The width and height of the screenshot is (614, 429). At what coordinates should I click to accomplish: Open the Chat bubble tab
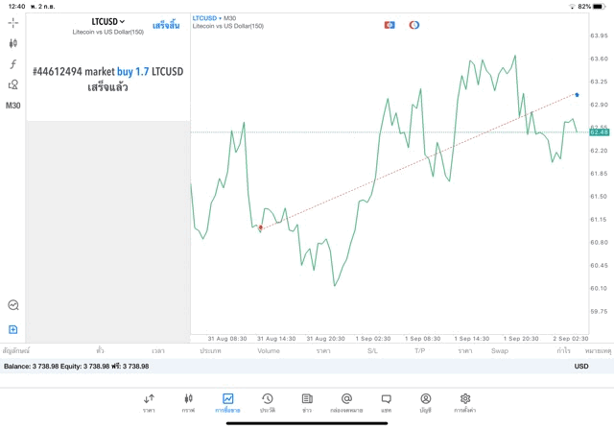pyautogui.click(x=386, y=402)
